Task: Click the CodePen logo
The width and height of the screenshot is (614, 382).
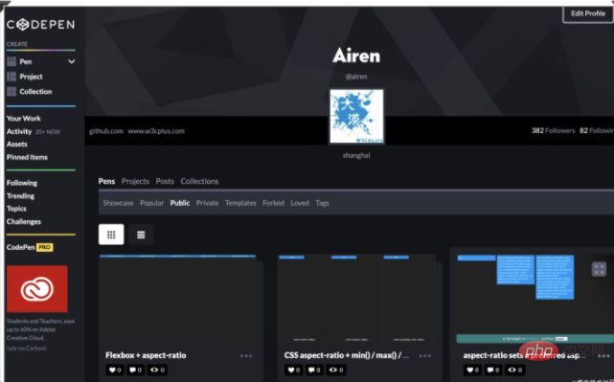Action: click(x=40, y=25)
